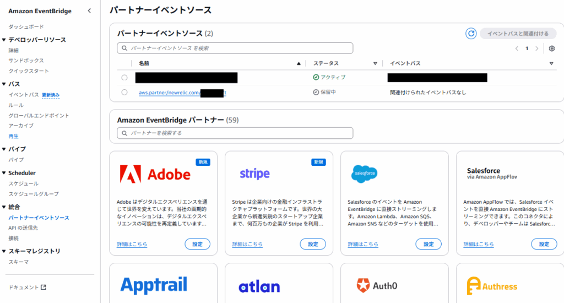
Task: Open ルール in the sidebar
Action: point(16,105)
